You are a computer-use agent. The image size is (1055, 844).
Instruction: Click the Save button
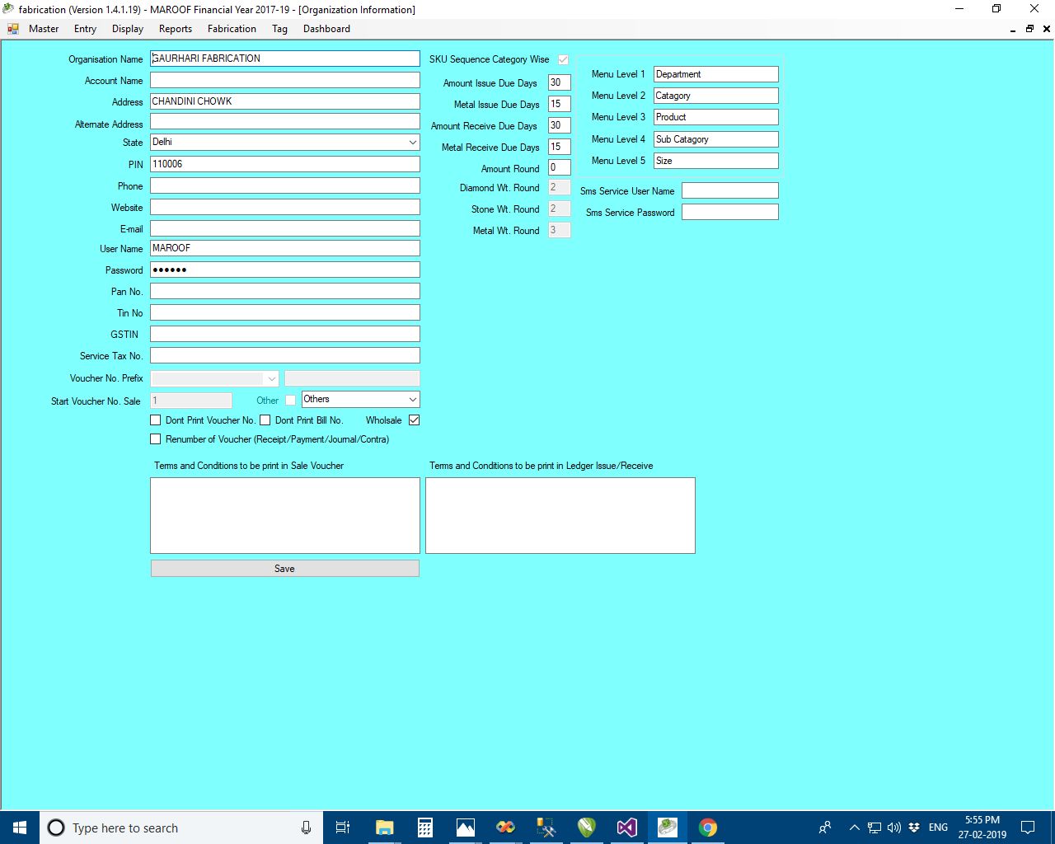click(x=284, y=569)
